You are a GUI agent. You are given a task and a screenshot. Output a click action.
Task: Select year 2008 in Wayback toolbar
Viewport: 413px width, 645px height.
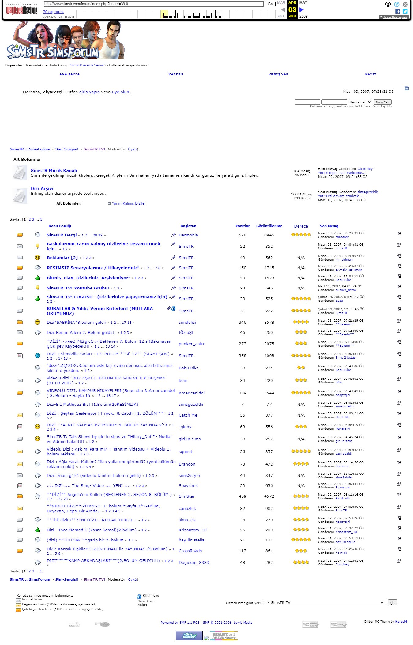[x=303, y=16]
